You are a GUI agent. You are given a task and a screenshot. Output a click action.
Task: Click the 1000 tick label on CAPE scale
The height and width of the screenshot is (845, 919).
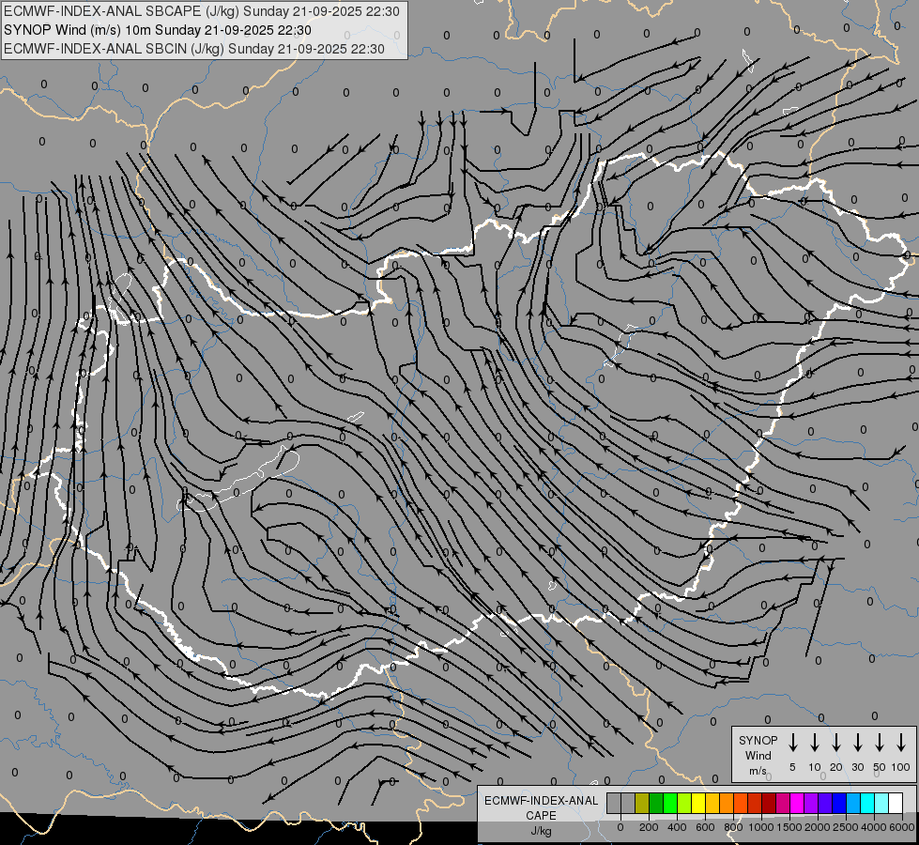761,827
